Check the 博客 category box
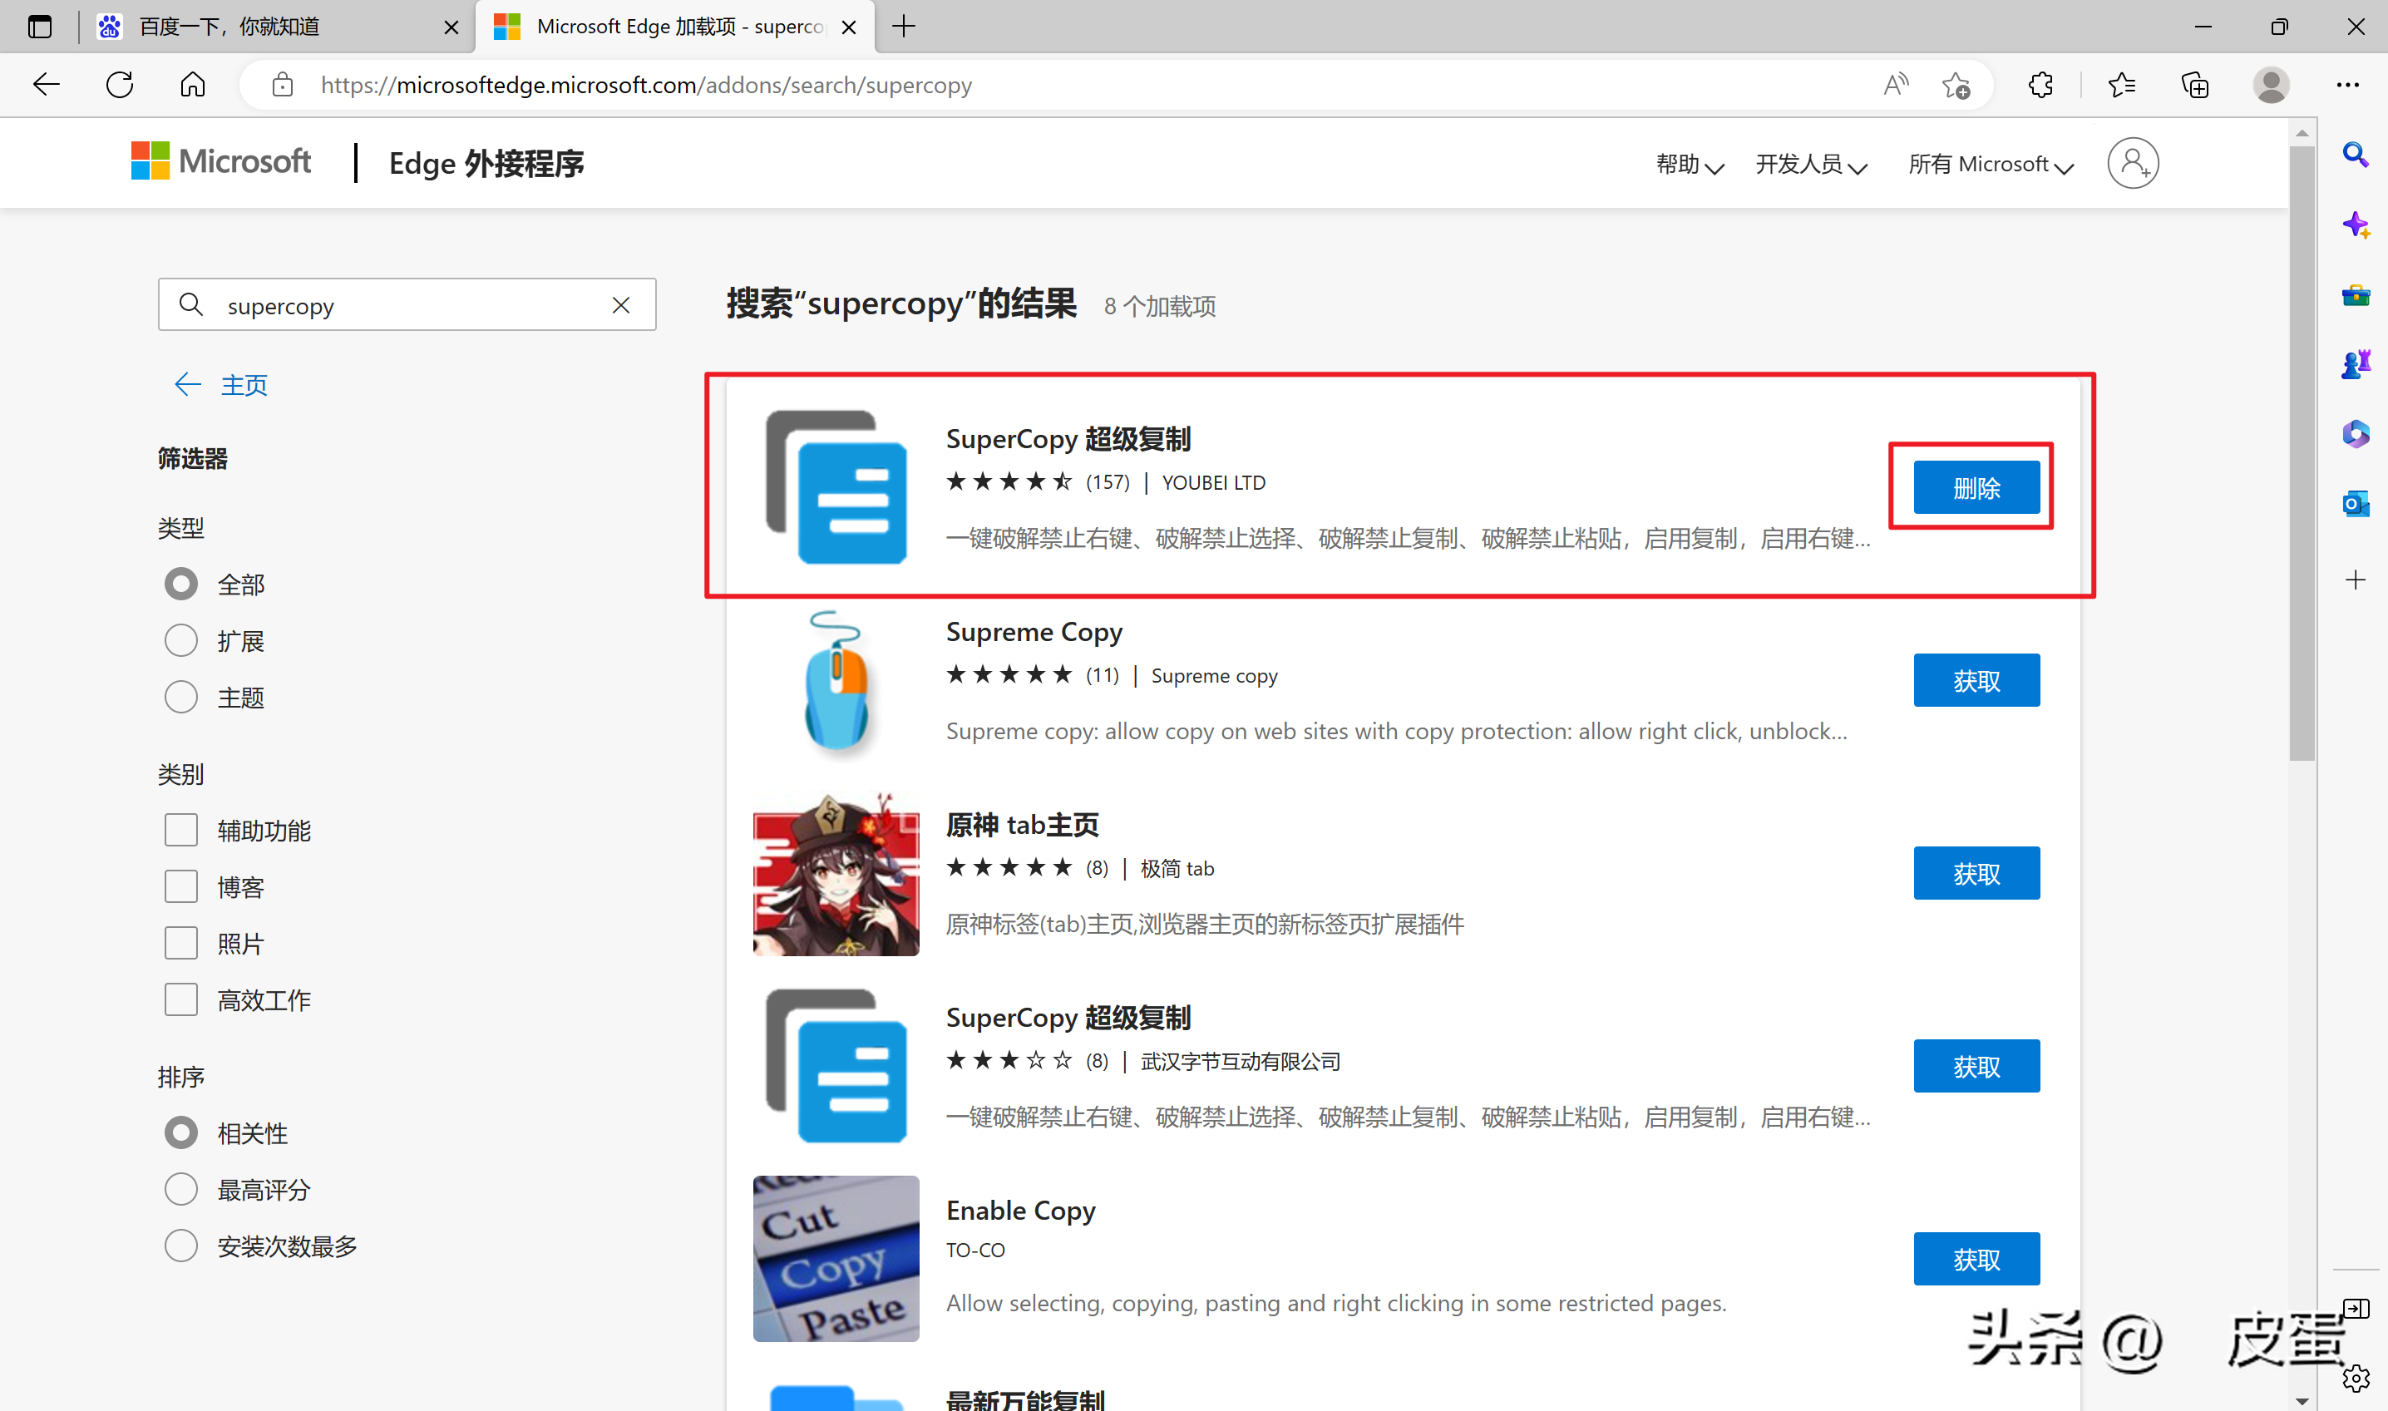Viewport: 2388px width, 1411px height. pos(180,886)
